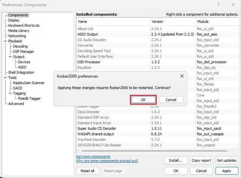241x178 pixels.
Task: Click the Install... button
Action: pos(176,160)
